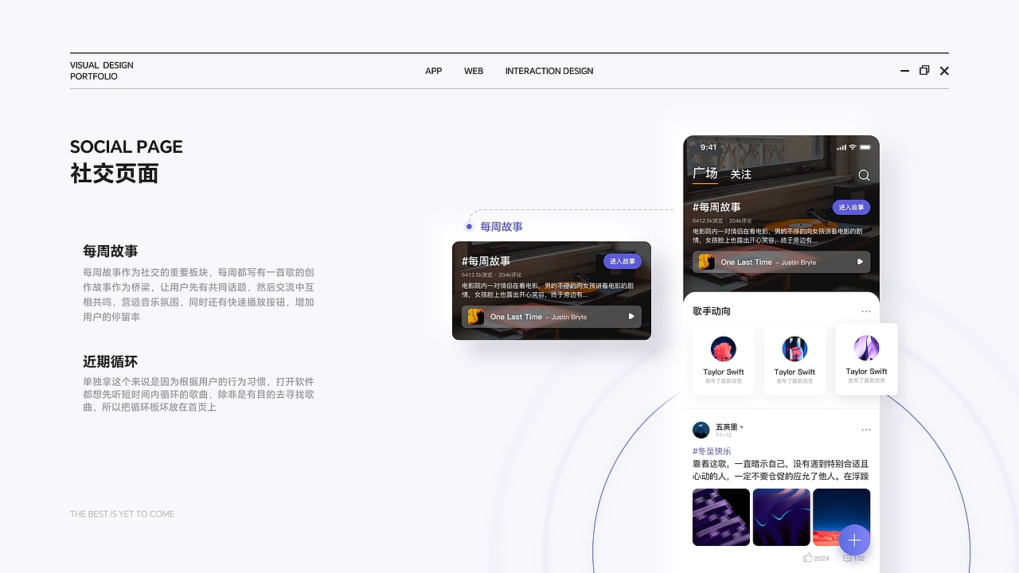
Task: Open the search magnifier in phone mockup
Action: [864, 175]
